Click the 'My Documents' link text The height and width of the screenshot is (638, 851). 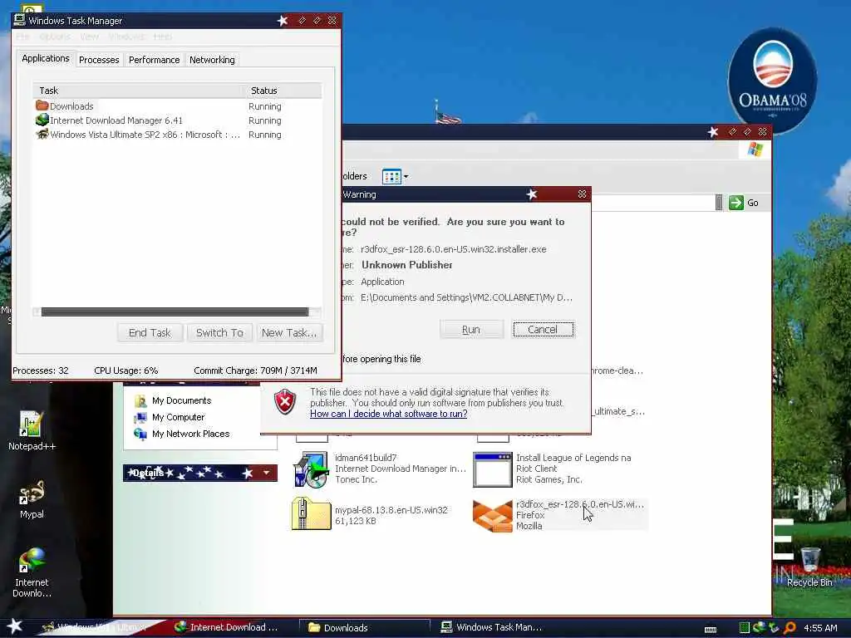coord(182,400)
